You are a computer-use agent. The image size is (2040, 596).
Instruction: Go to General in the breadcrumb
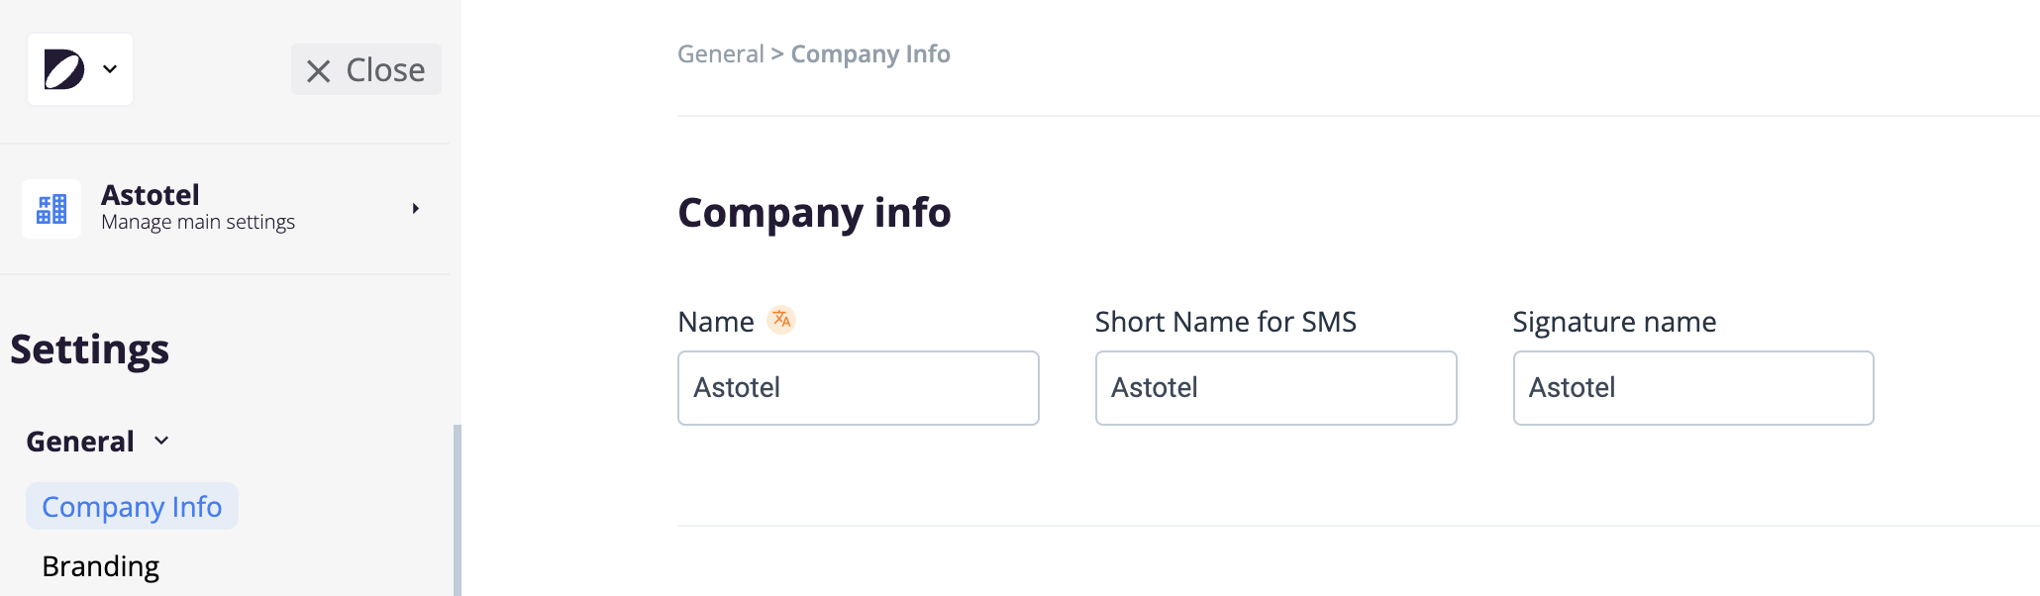pos(720,54)
